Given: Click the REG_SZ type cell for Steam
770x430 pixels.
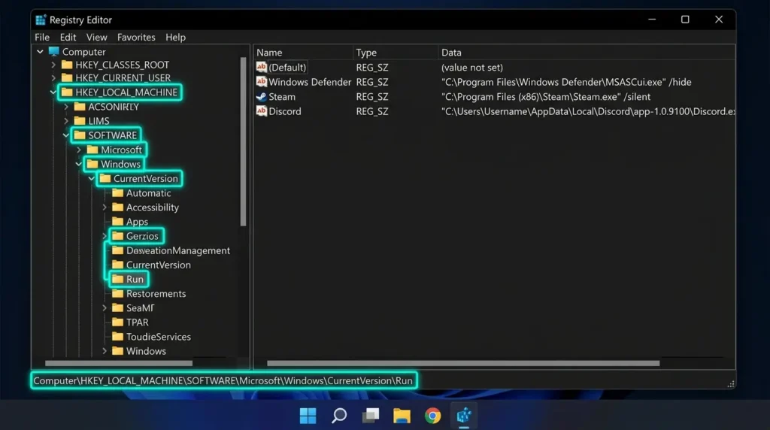Looking at the screenshot, I should [372, 97].
